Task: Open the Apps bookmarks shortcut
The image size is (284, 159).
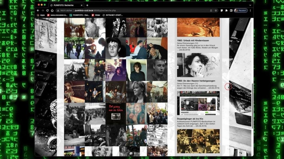Action: click(41, 15)
